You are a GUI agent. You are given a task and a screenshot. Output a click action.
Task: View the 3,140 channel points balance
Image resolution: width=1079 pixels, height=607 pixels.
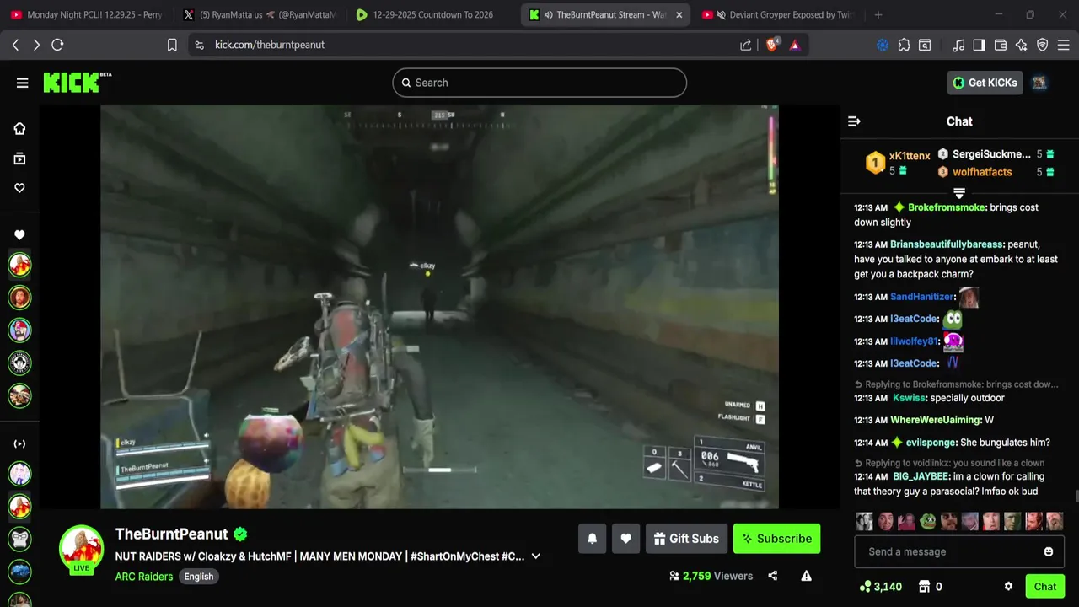[880, 587]
